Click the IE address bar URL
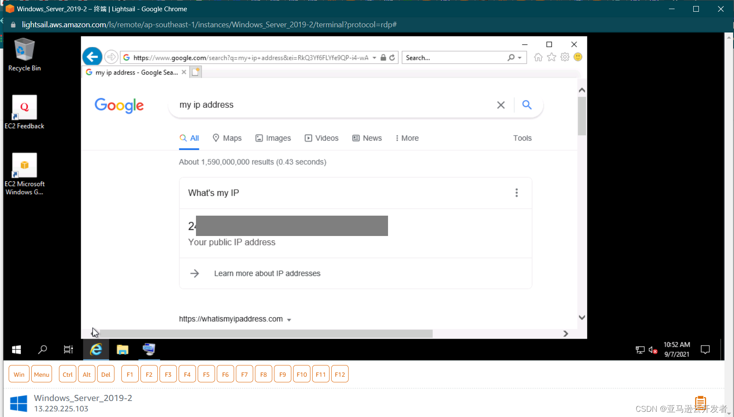 point(251,58)
